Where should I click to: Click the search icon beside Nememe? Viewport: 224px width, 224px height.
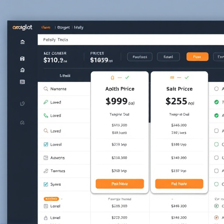pyautogui.click(x=46, y=89)
